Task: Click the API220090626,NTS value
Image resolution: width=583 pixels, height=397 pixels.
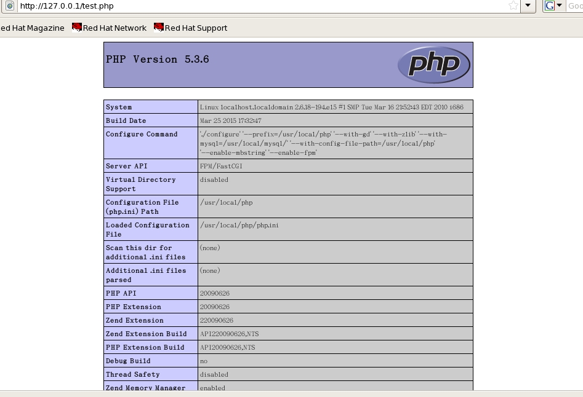Action: (x=229, y=334)
